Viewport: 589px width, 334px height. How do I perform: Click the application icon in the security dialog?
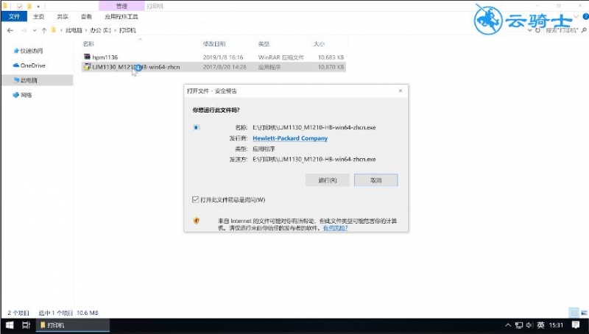point(196,127)
